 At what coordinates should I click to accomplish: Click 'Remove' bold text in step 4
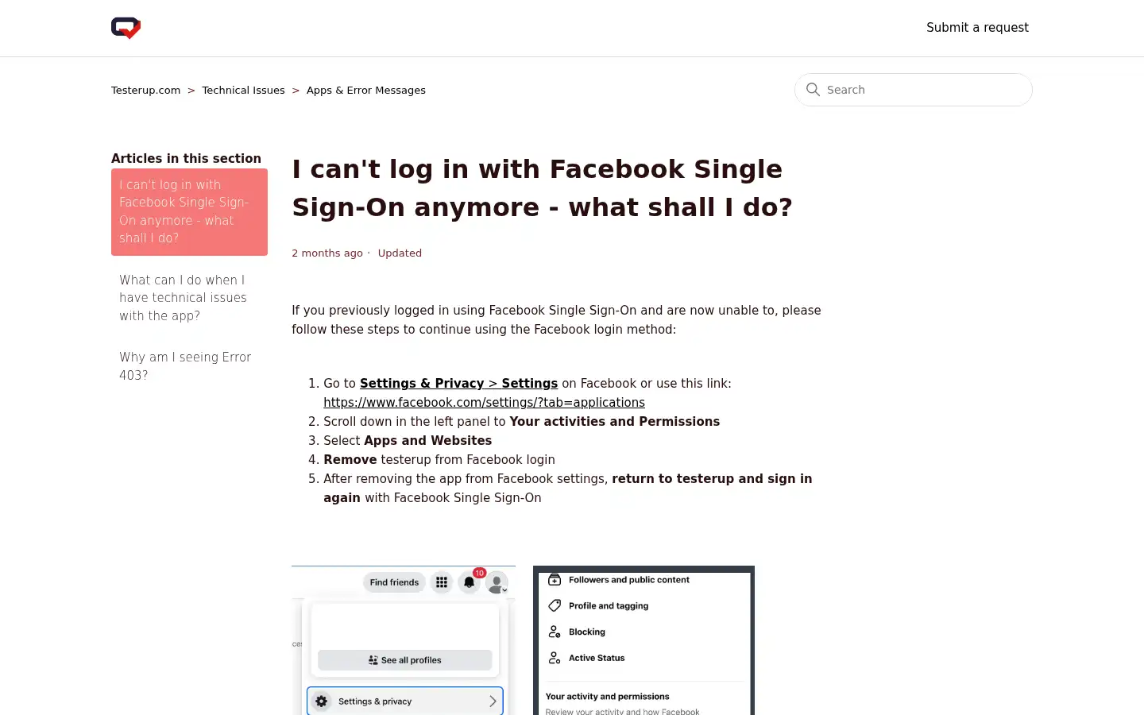point(350,460)
